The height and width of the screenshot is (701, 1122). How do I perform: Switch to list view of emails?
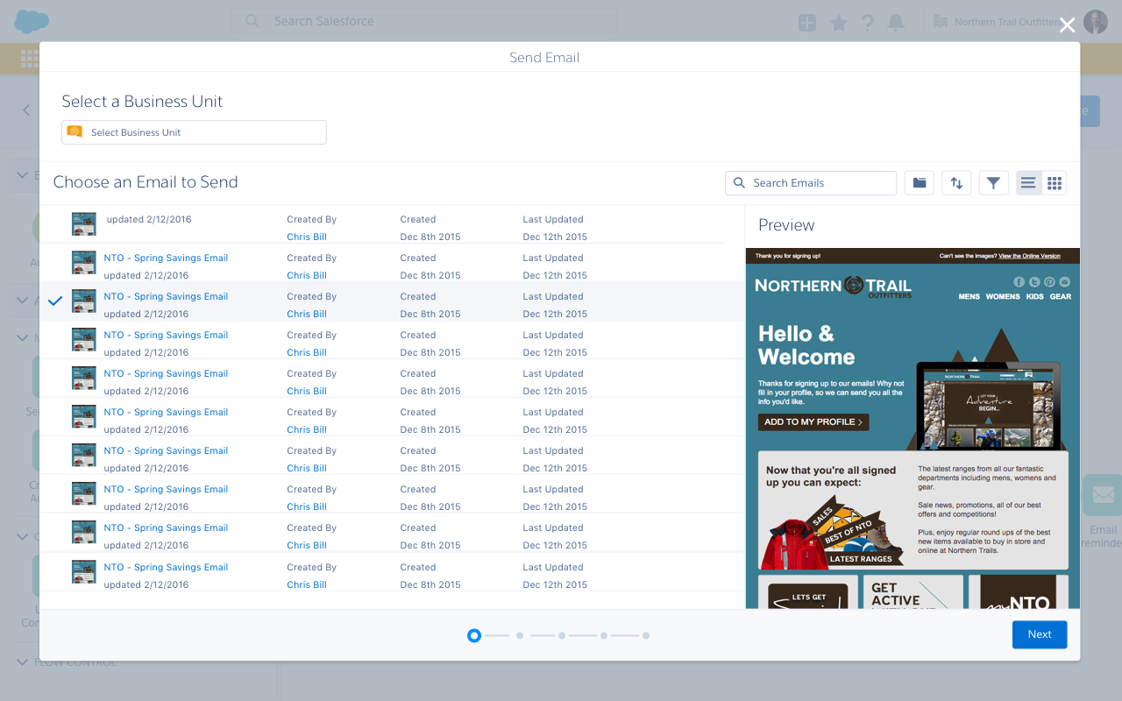1028,183
